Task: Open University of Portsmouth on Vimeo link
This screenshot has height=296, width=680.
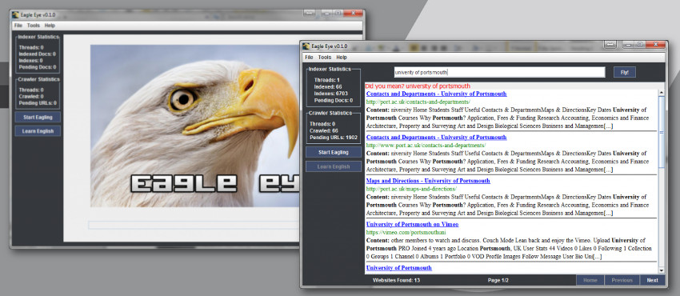Action: tap(412, 224)
